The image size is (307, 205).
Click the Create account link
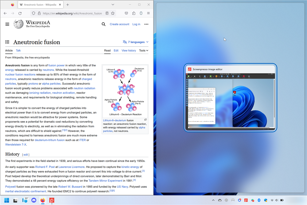point(119,24)
